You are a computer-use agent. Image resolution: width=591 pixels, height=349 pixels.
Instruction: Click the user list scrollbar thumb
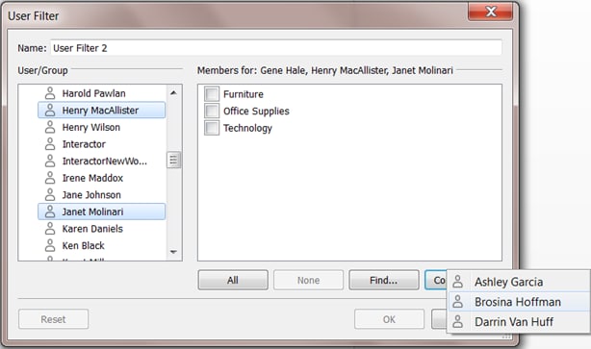click(x=173, y=160)
